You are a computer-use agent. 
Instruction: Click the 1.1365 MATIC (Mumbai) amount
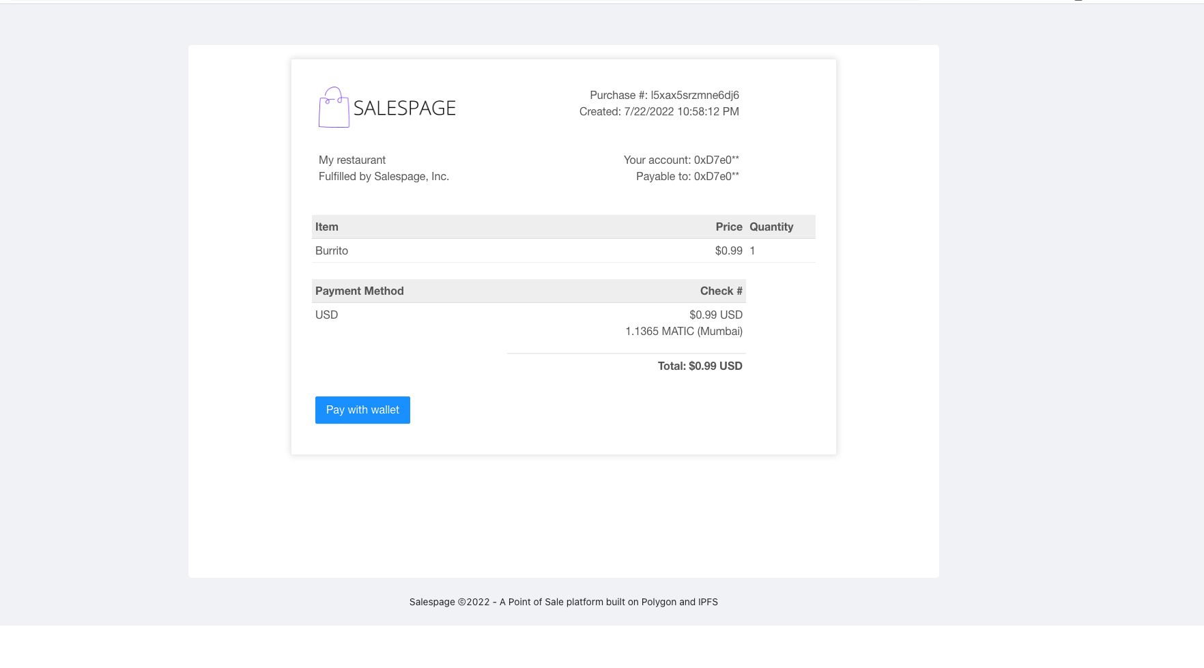[684, 332]
